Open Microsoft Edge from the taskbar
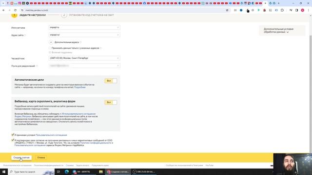312x175 pixels. click(67, 172)
